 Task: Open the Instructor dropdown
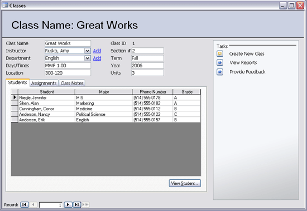(88, 51)
